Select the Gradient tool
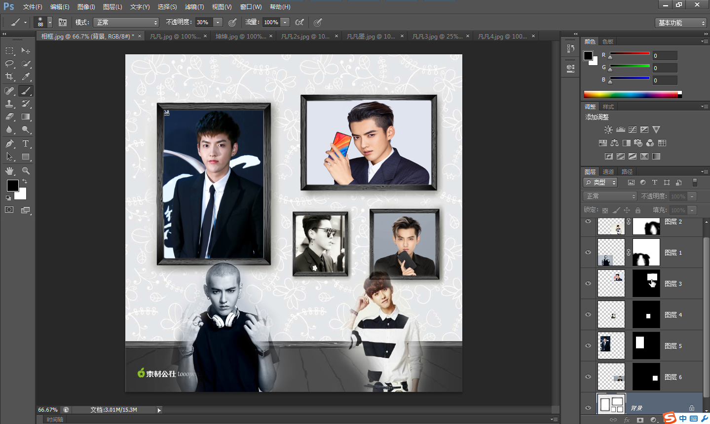 [x=26, y=117]
